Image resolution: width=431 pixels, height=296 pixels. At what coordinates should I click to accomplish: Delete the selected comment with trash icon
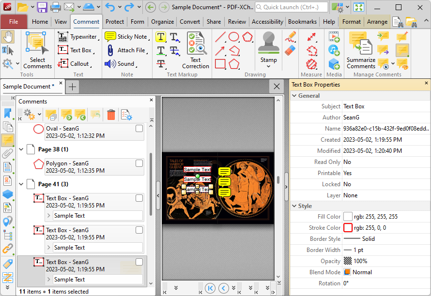coord(111,115)
